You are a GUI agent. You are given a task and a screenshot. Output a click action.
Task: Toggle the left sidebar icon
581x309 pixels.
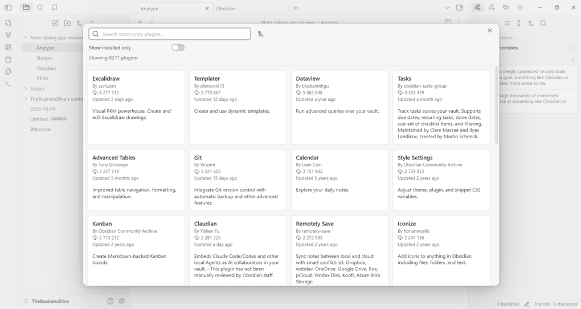(8, 7)
